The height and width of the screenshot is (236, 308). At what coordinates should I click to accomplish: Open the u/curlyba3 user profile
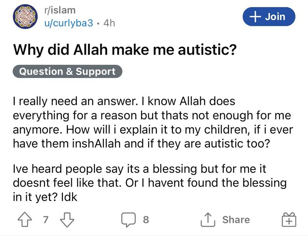tap(68, 23)
